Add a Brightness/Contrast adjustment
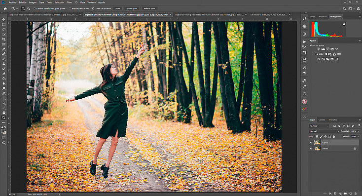Screen dimensions: 362x196 319,49
